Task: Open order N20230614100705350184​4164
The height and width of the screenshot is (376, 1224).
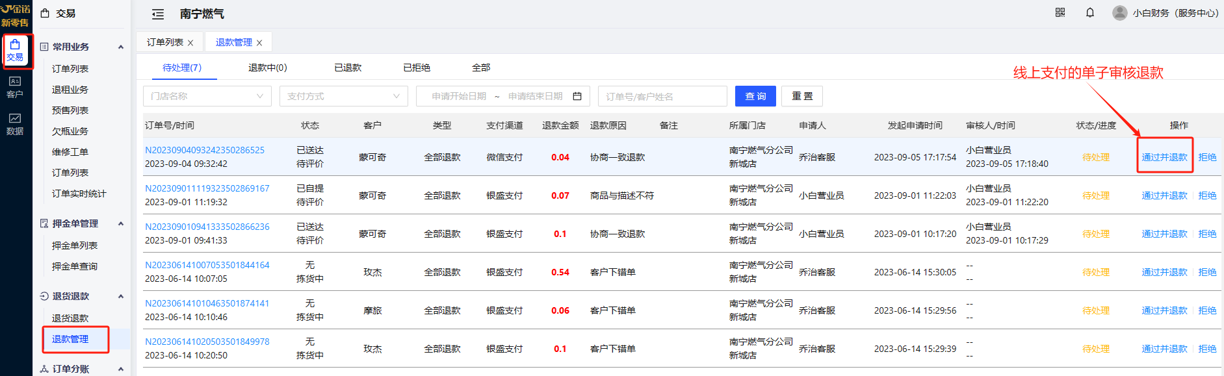Action: (x=207, y=265)
